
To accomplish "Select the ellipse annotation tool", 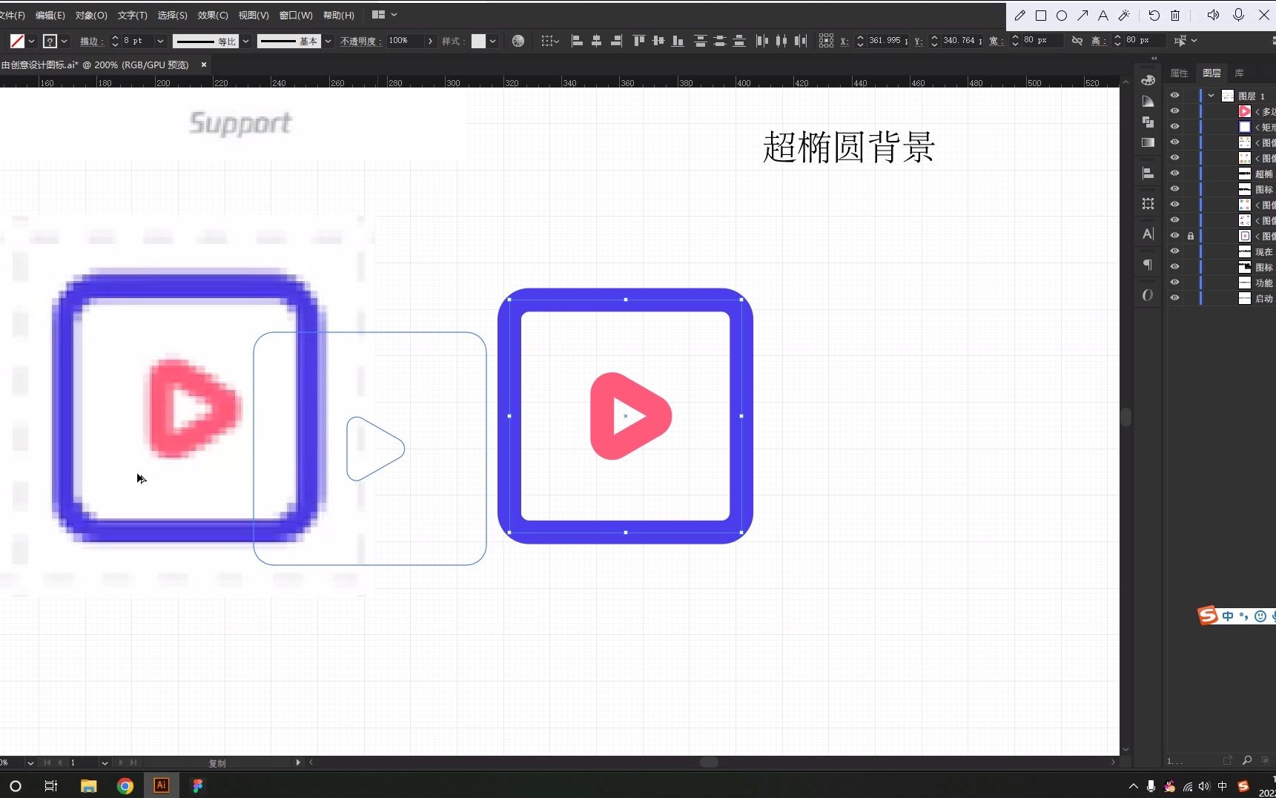I will [1062, 16].
